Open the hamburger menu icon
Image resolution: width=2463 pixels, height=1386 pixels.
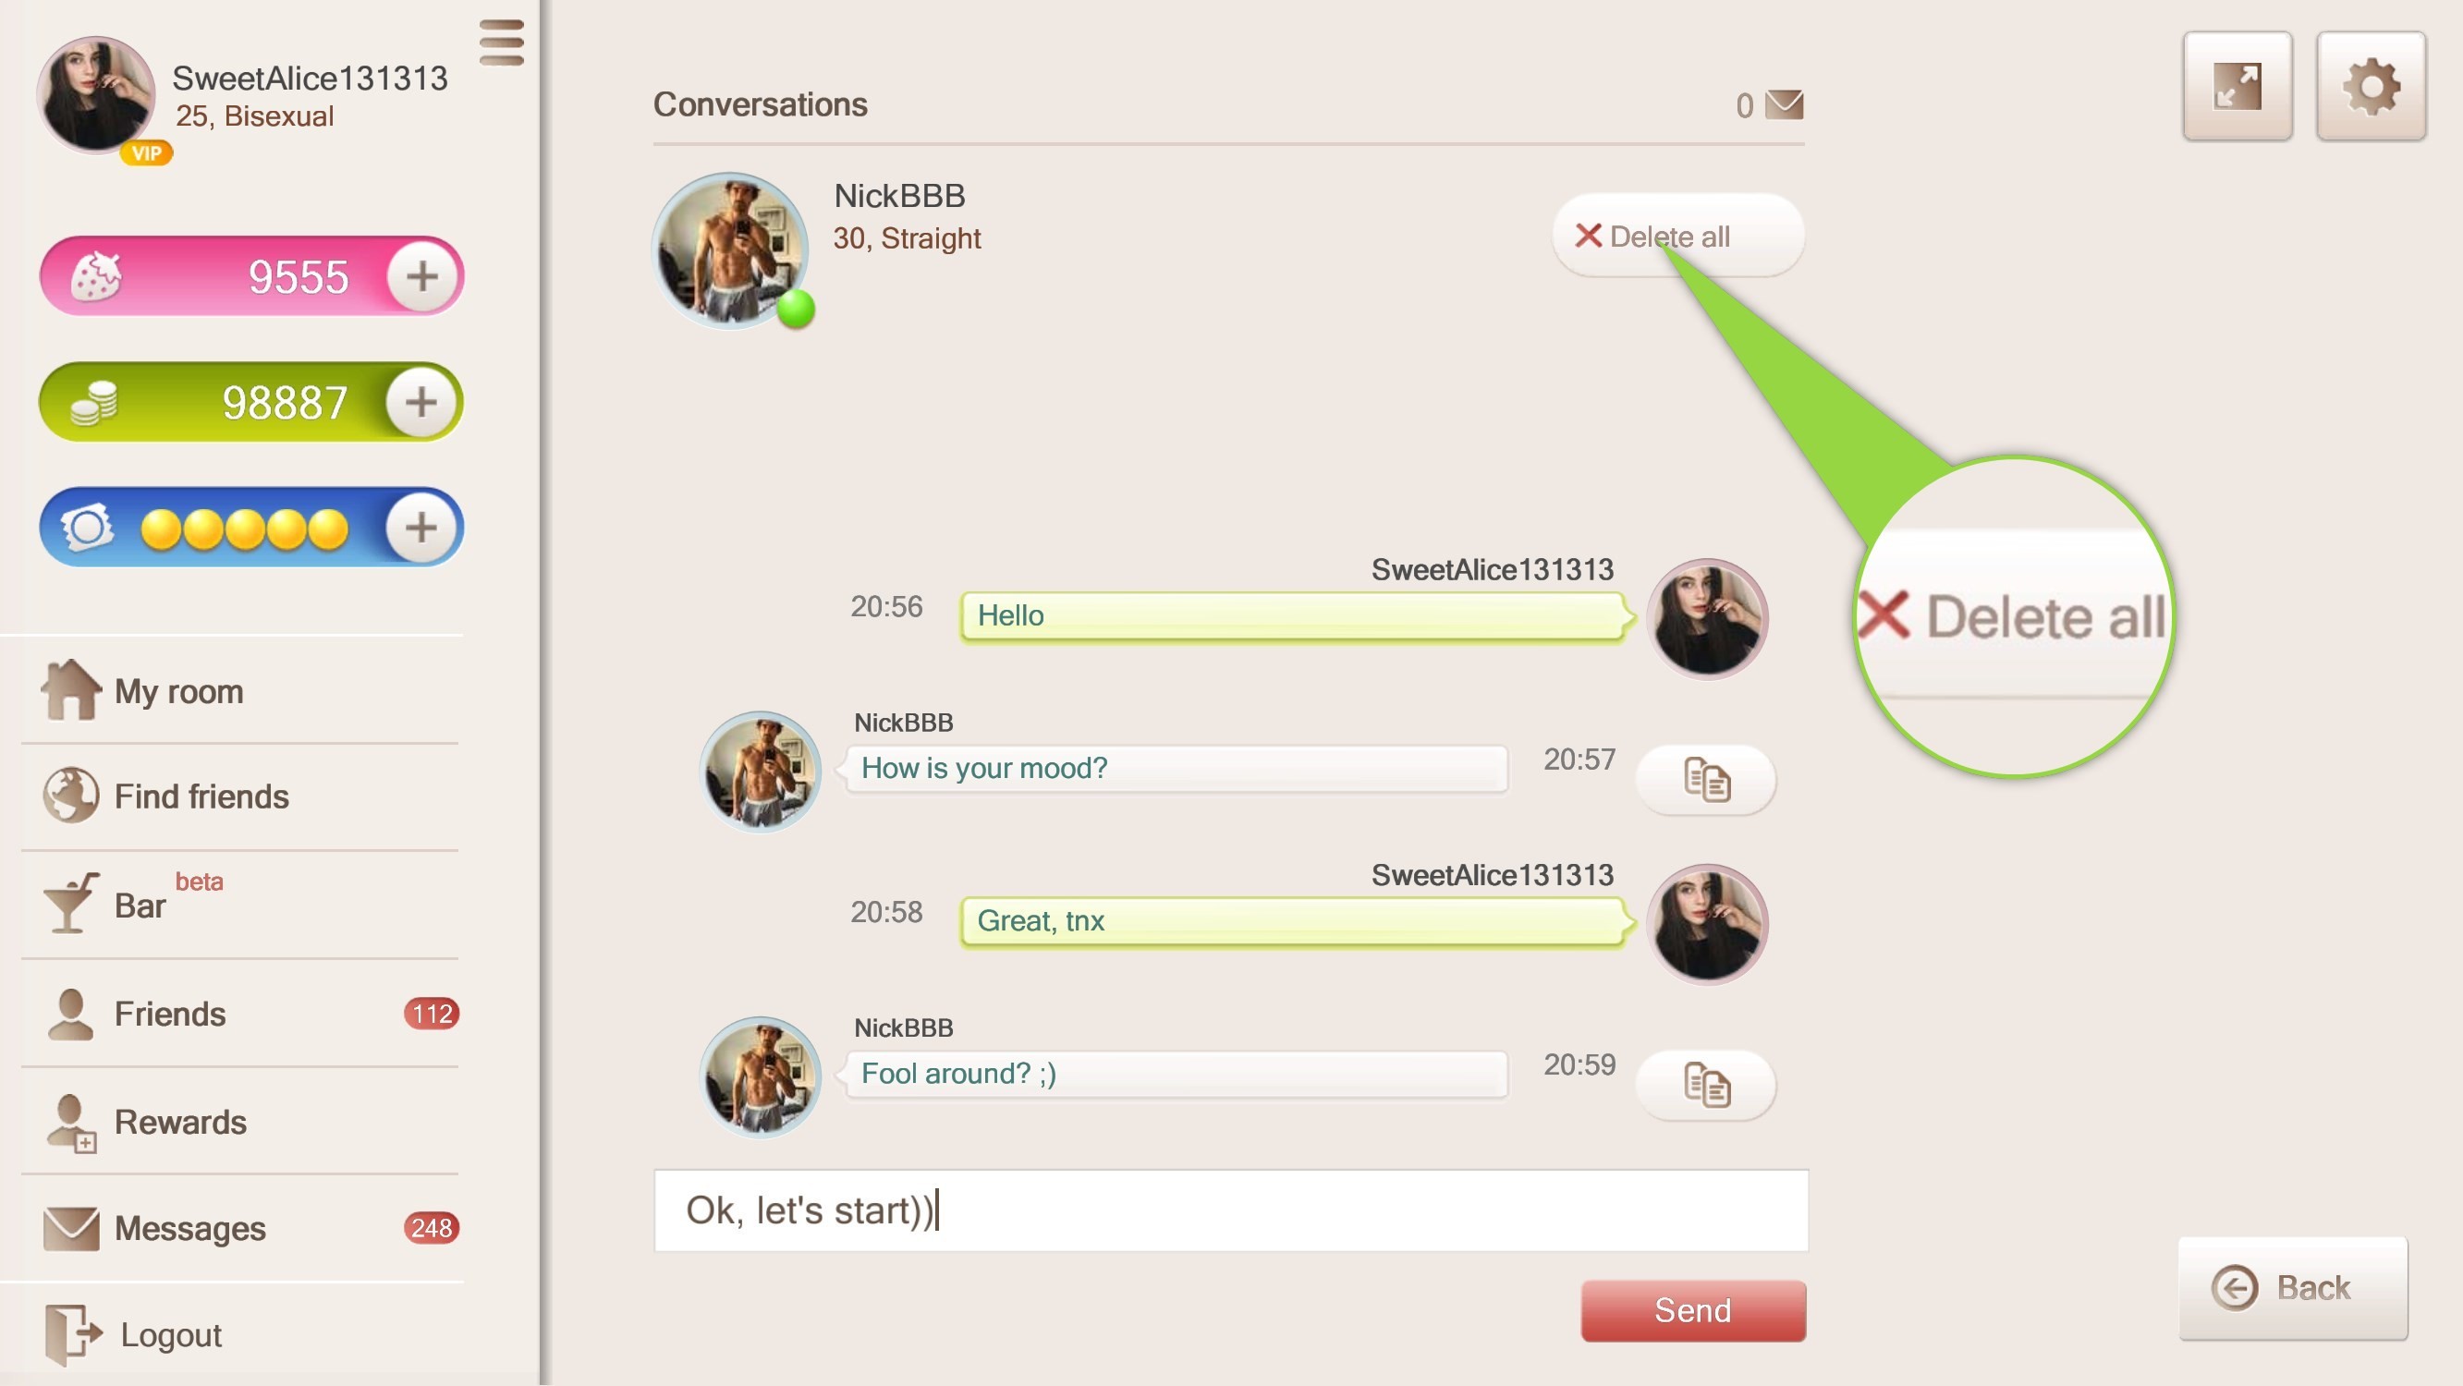pyautogui.click(x=501, y=43)
